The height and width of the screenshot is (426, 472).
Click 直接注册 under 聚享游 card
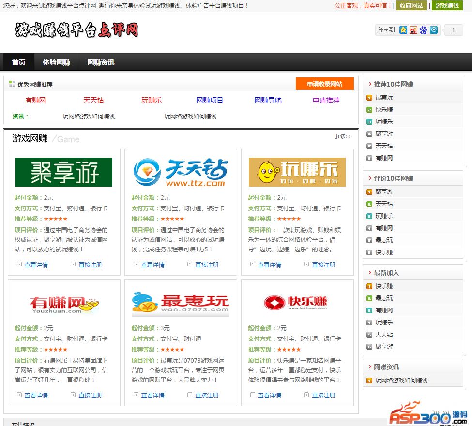[x=90, y=264]
